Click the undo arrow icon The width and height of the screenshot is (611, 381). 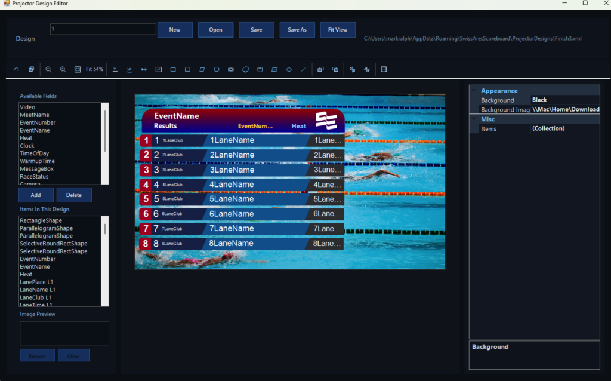[x=16, y=70]
